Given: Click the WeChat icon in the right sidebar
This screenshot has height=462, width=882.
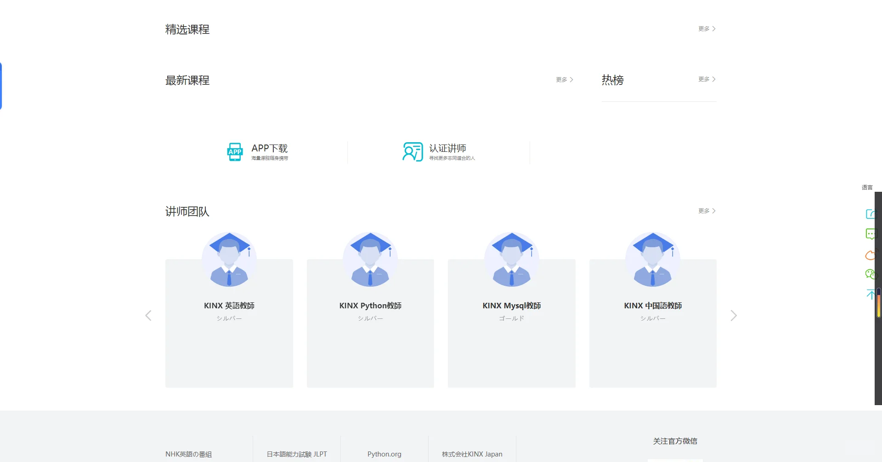Looking at the screenshot, I should coord(871,274).
